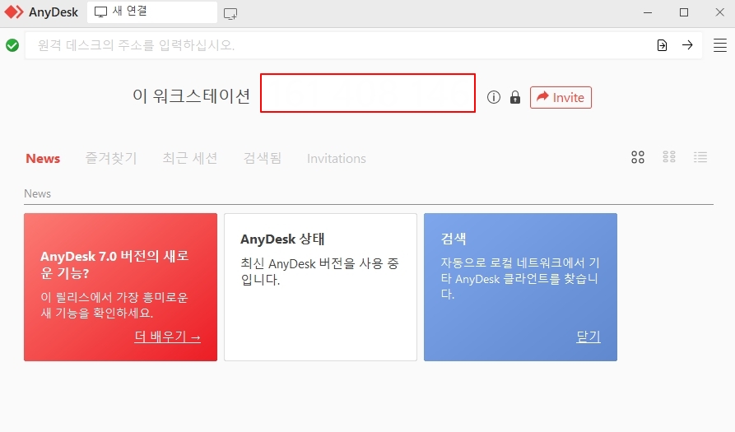
Task: Open the News tab
Action: 43,158
